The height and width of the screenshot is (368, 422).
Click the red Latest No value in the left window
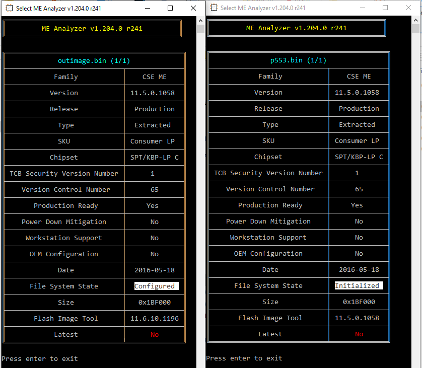(x=155, y=335)
